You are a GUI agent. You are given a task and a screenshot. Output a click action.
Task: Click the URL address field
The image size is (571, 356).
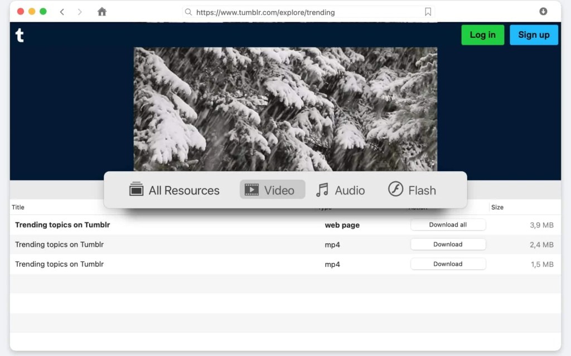click(x=307, y=12)
